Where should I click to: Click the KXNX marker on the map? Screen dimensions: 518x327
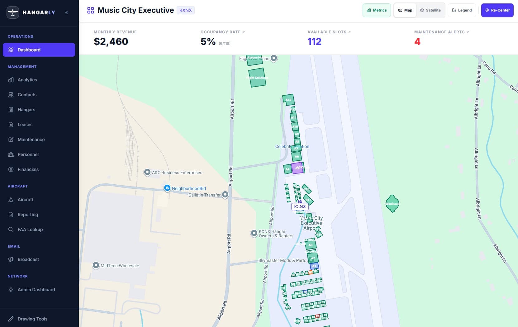[x=300, y=206]
